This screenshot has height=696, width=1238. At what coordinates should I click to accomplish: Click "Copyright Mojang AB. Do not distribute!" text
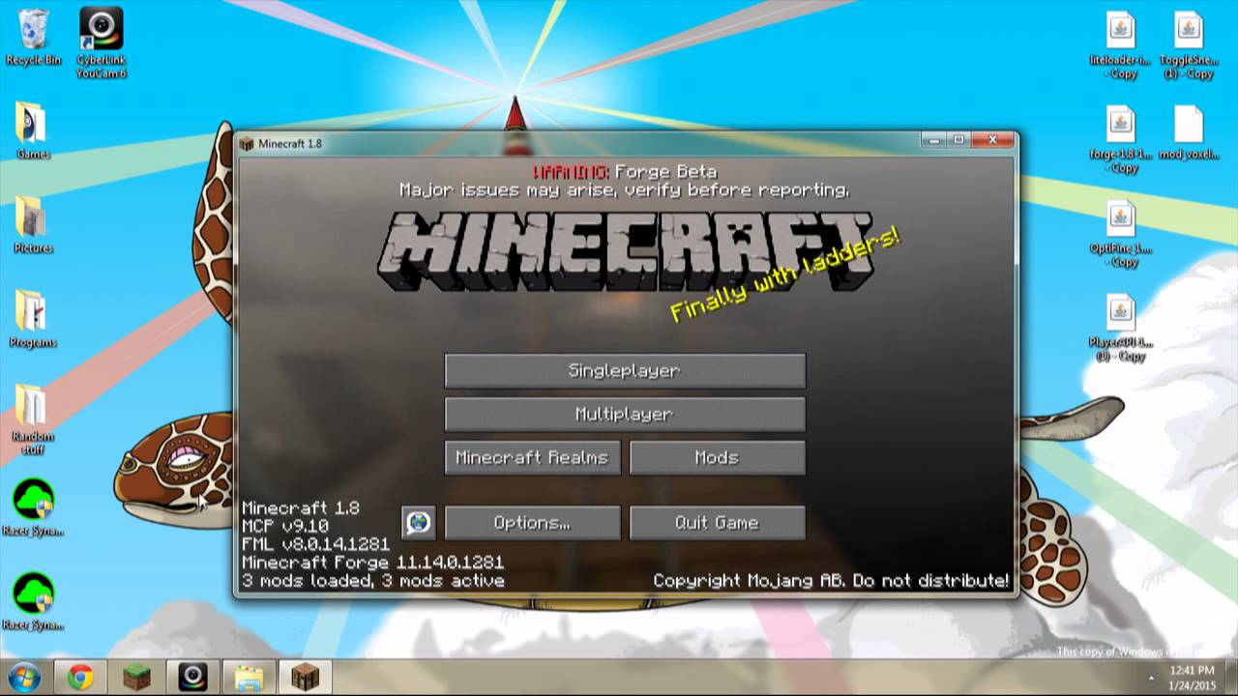[831, 581]
